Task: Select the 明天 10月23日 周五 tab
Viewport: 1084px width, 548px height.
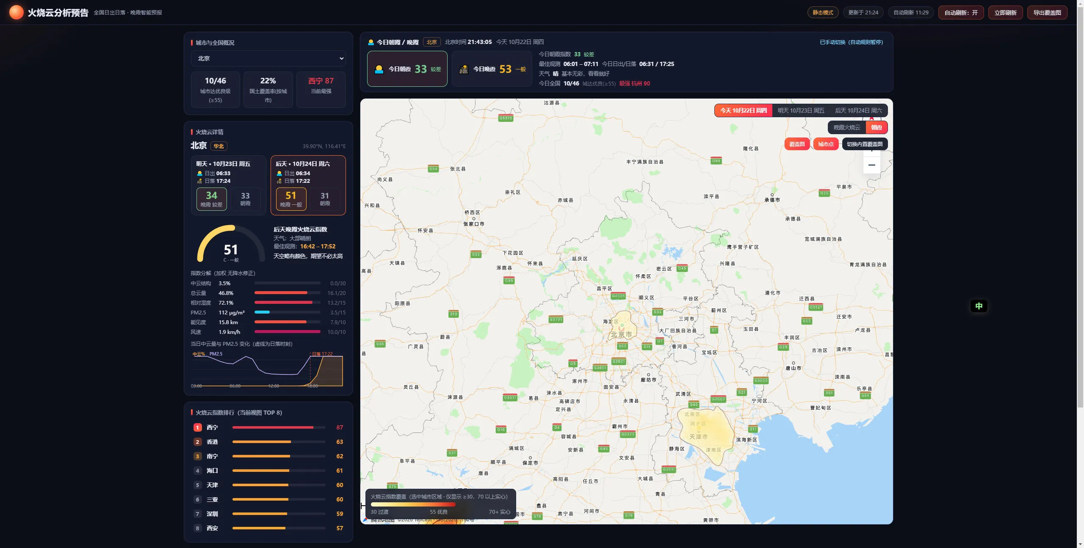Action: click(x=801, y=110)
